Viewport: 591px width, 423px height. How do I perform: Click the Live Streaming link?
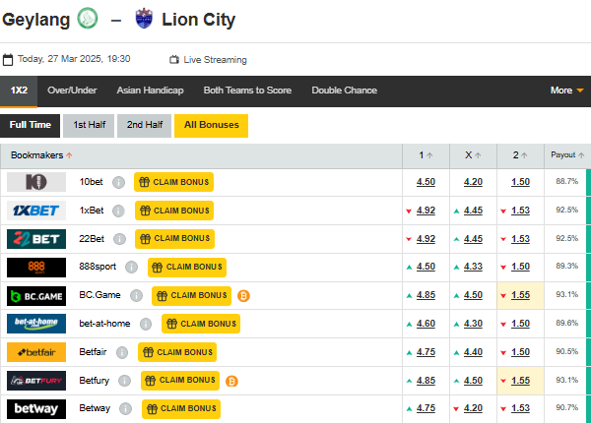coord(215,60)
